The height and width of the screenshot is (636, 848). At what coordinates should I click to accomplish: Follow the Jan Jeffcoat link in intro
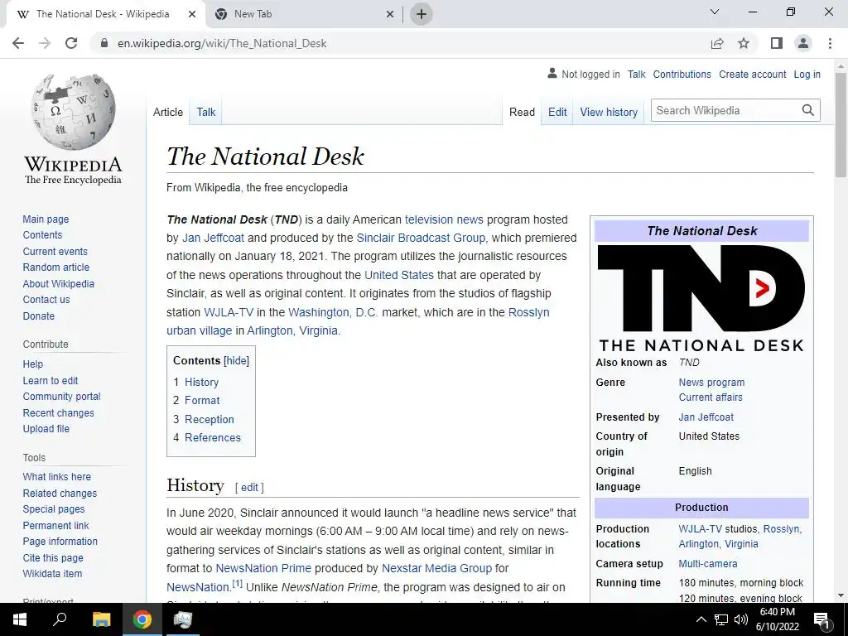(213, 238)
